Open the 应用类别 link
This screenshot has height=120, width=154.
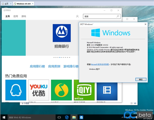coord(54,66)
